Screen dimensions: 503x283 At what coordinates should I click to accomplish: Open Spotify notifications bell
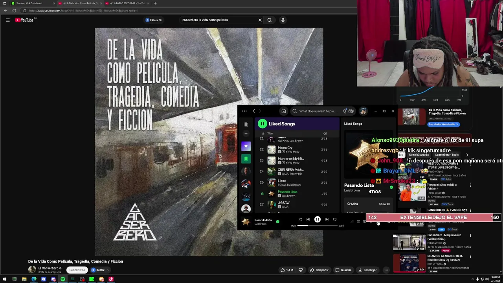click(344, 111)
